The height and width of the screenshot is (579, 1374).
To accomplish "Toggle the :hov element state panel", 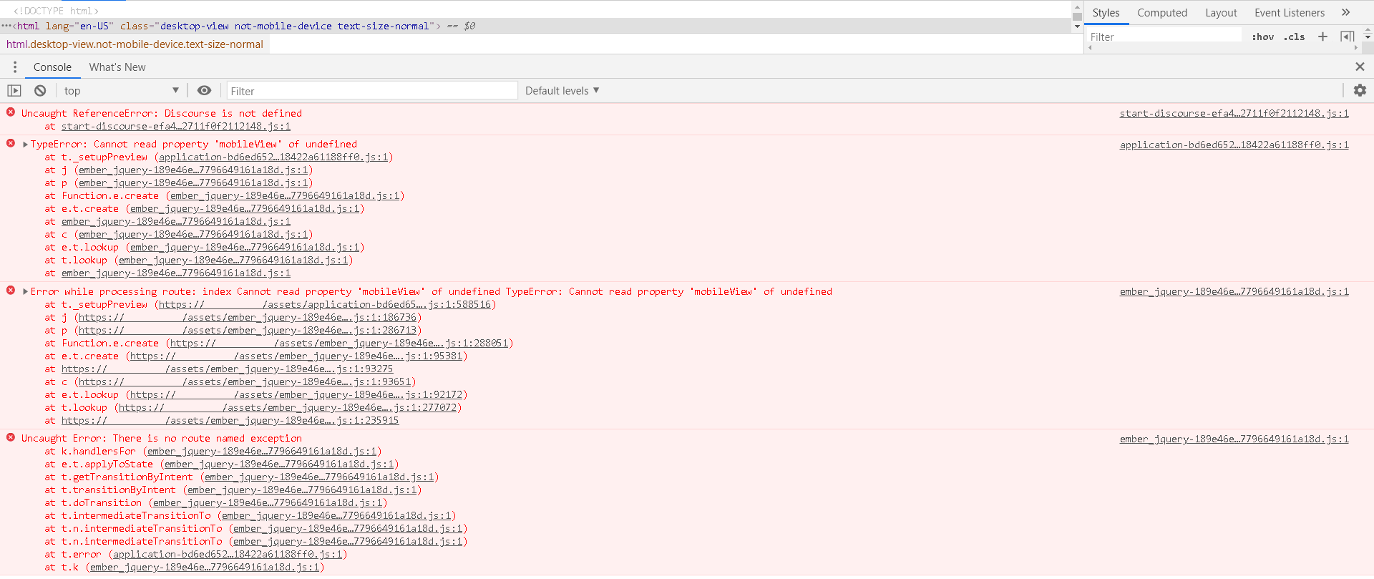I will 1263,37.
